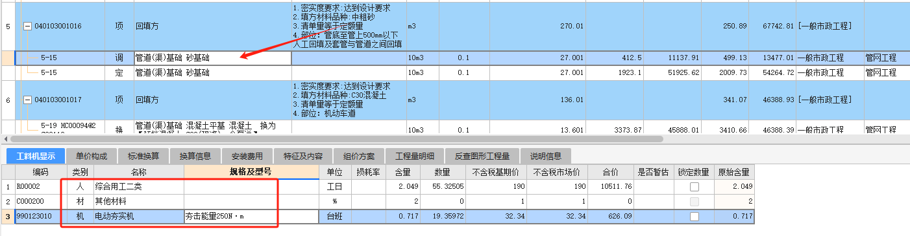
Task: Select code cell C000200
Action: [40, 202]
